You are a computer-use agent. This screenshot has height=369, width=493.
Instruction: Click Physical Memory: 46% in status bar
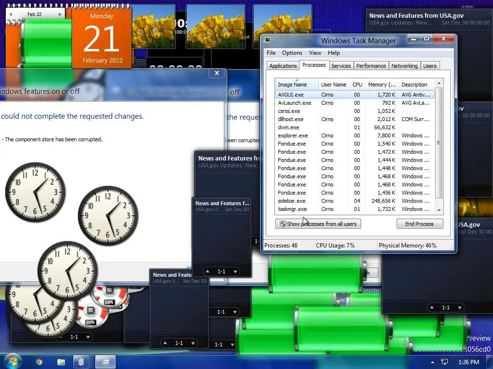407,246
